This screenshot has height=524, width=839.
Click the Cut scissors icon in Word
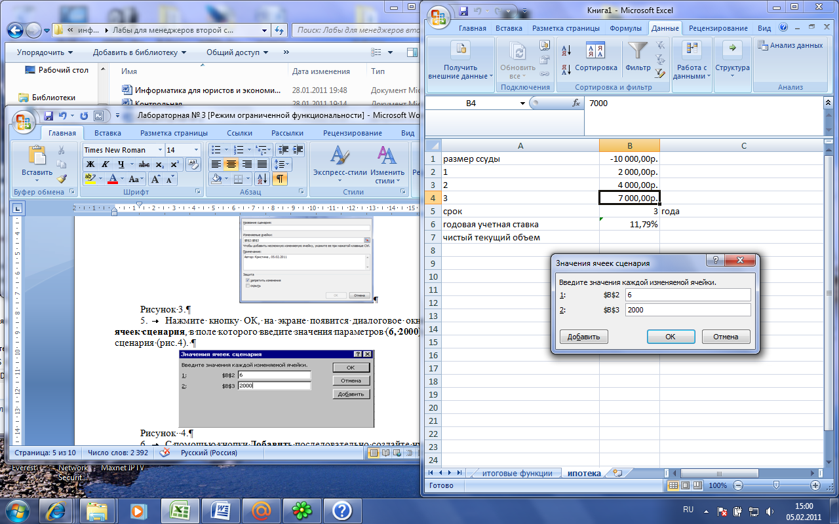62,151
